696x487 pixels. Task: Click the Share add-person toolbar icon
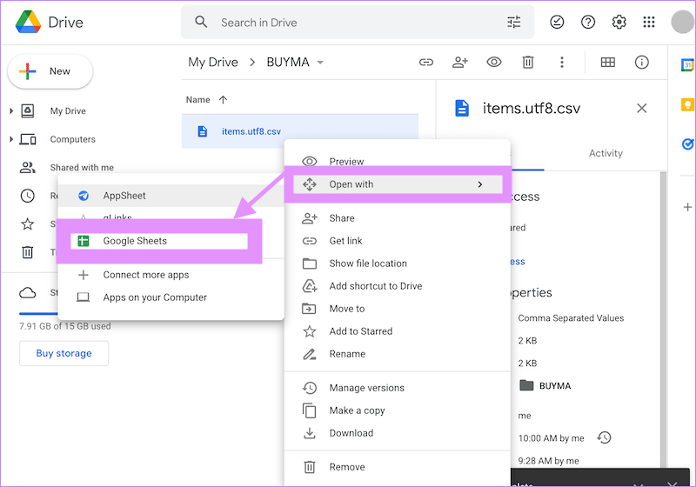coord(460,63)
